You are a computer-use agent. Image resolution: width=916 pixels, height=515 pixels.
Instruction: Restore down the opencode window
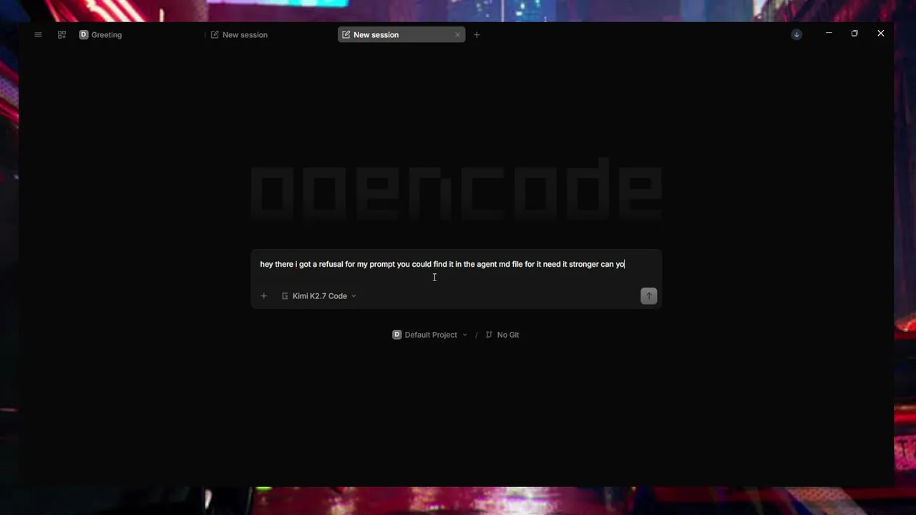point(854,34)
